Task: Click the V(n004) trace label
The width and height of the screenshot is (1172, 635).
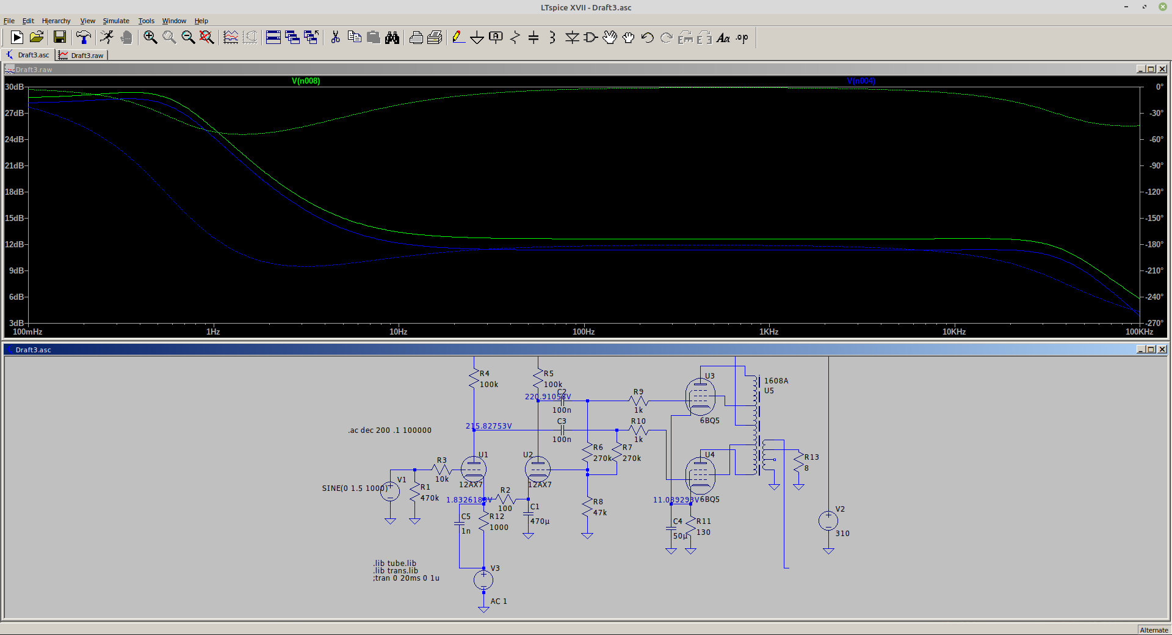Action: point(861,81)
